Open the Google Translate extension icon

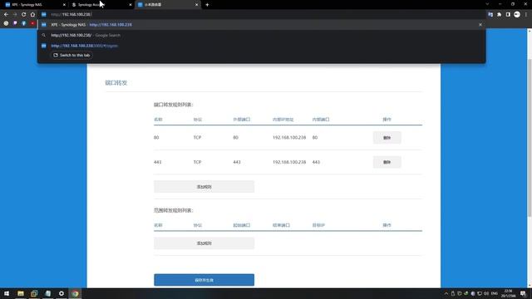coord(490,14)
